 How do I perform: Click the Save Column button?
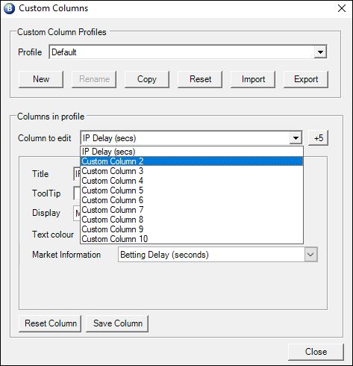click(117, 323)
